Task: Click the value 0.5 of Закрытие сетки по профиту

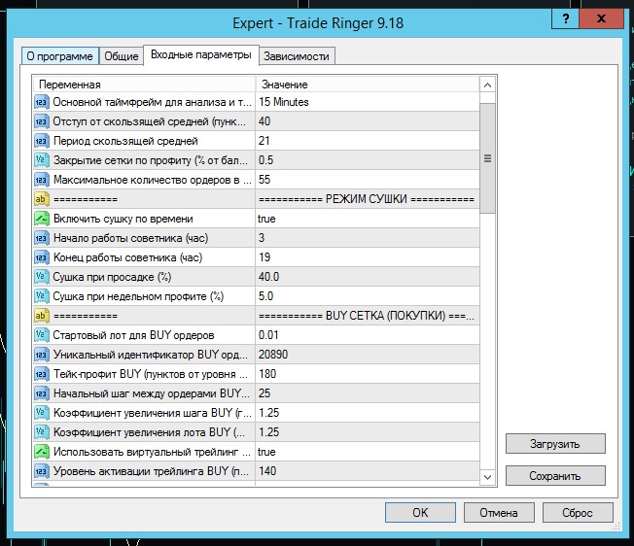Action: coord(266,160)
